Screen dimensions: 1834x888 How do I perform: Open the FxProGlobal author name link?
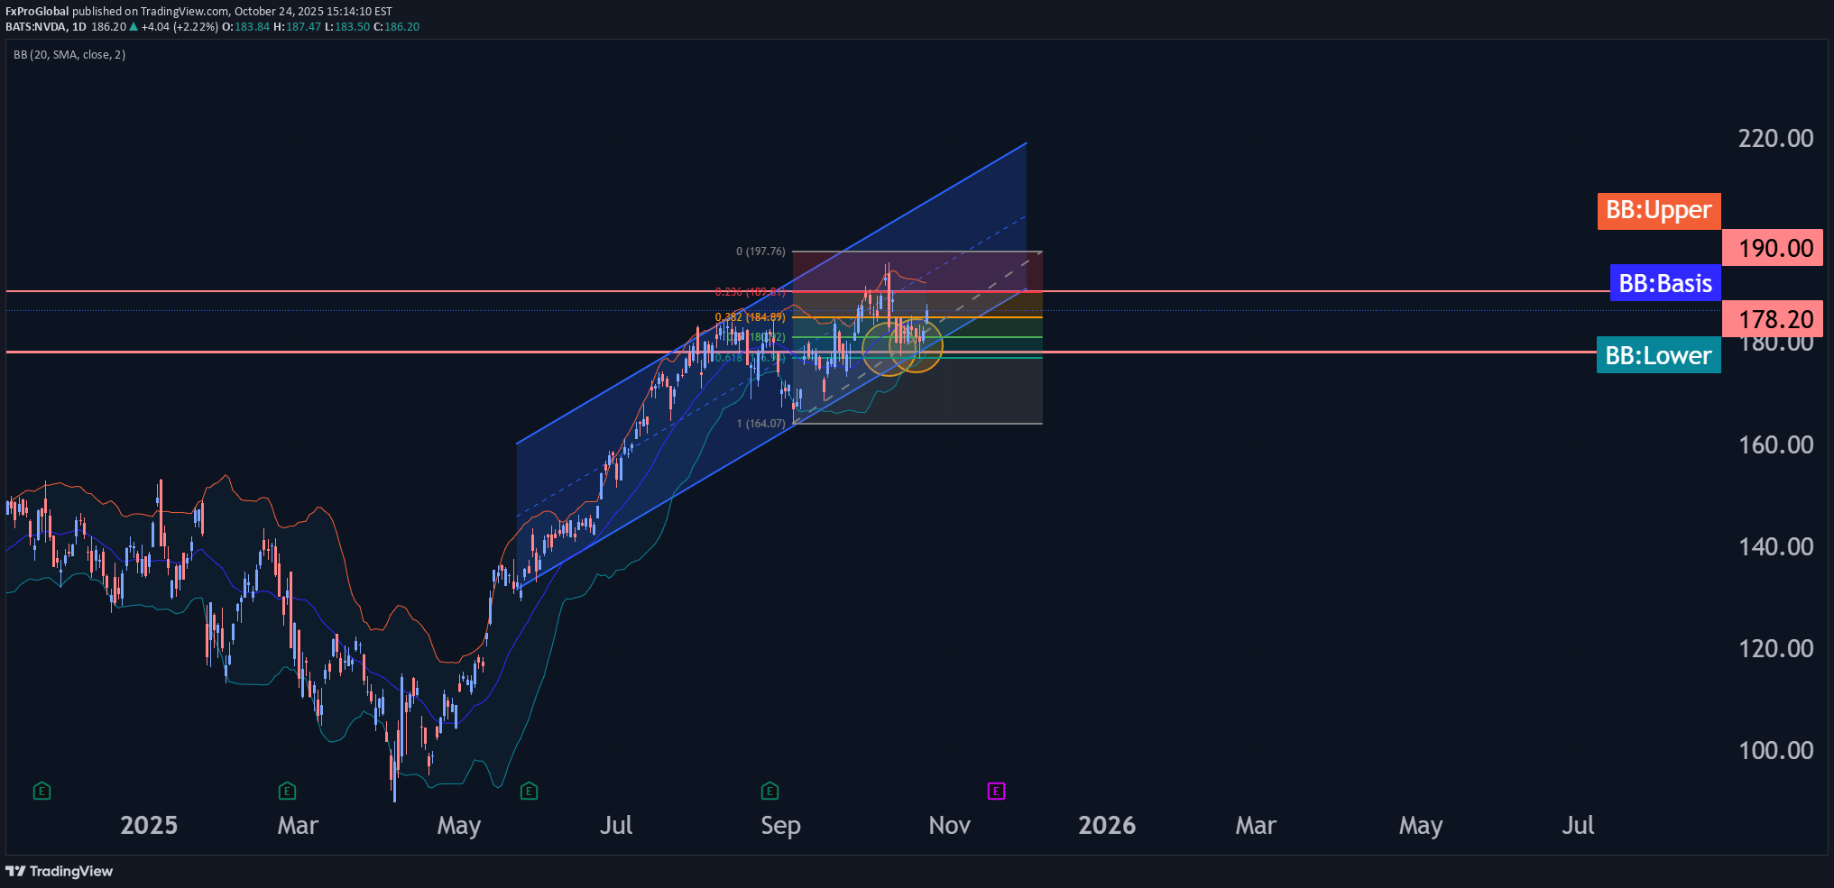click(x=37, y=12)
